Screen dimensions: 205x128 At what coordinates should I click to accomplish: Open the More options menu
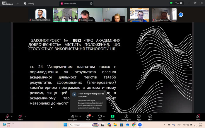150,117
